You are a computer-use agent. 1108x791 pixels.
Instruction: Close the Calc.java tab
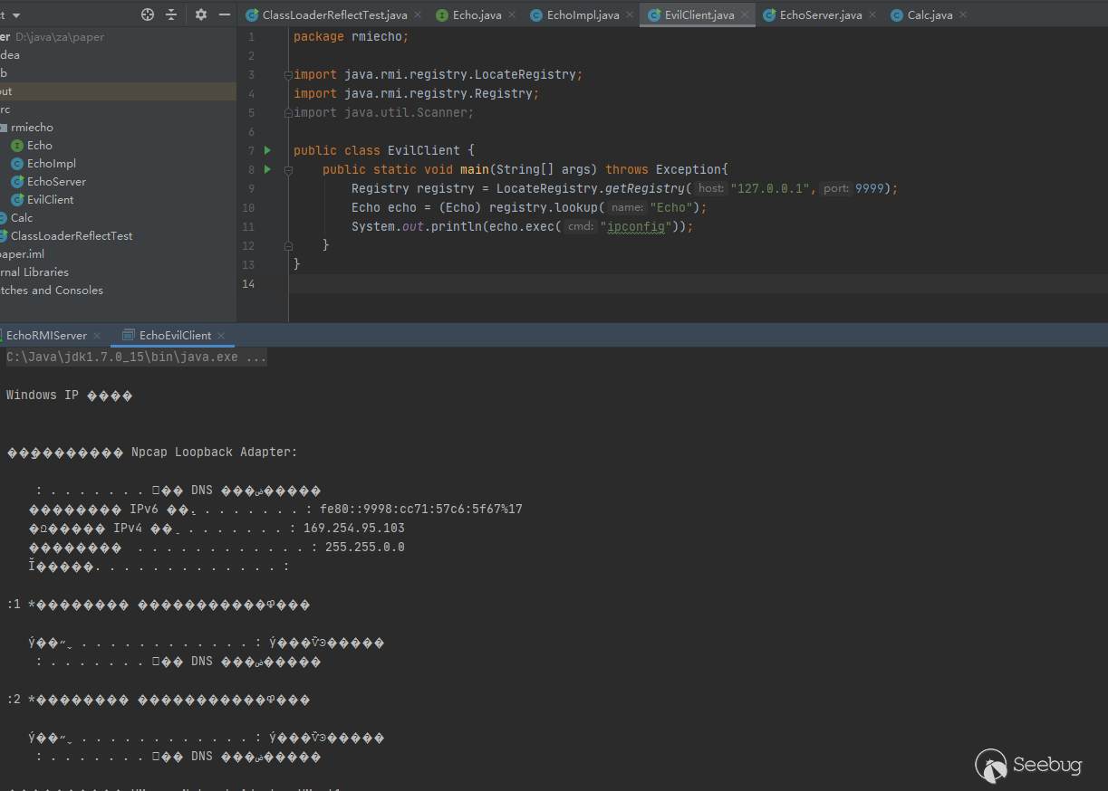tap(962, 15)
